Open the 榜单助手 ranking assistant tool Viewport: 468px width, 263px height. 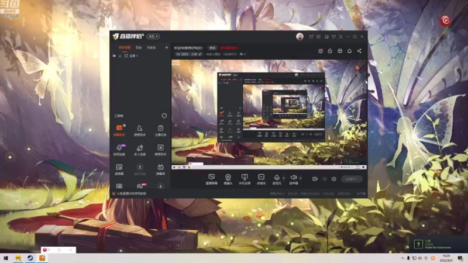(x=160, y=150)
